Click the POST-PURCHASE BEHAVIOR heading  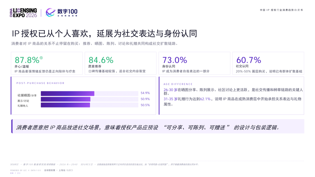pyautogui.click(x=40, y=83)
